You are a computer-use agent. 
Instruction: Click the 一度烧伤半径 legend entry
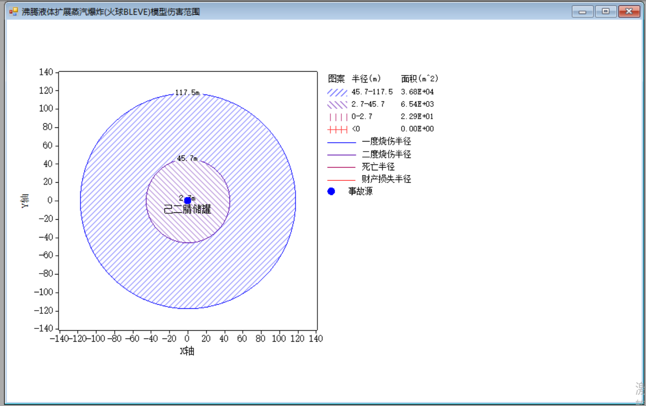(369, 142)
